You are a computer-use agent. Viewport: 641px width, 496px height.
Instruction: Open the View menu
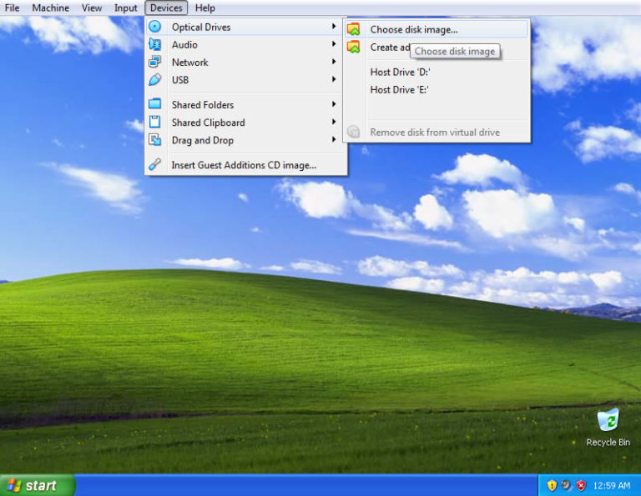(x=92, y=8)
